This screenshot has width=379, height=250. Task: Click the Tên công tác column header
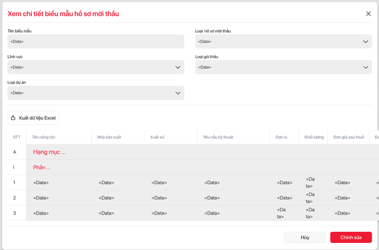click(x=43, y=137)
